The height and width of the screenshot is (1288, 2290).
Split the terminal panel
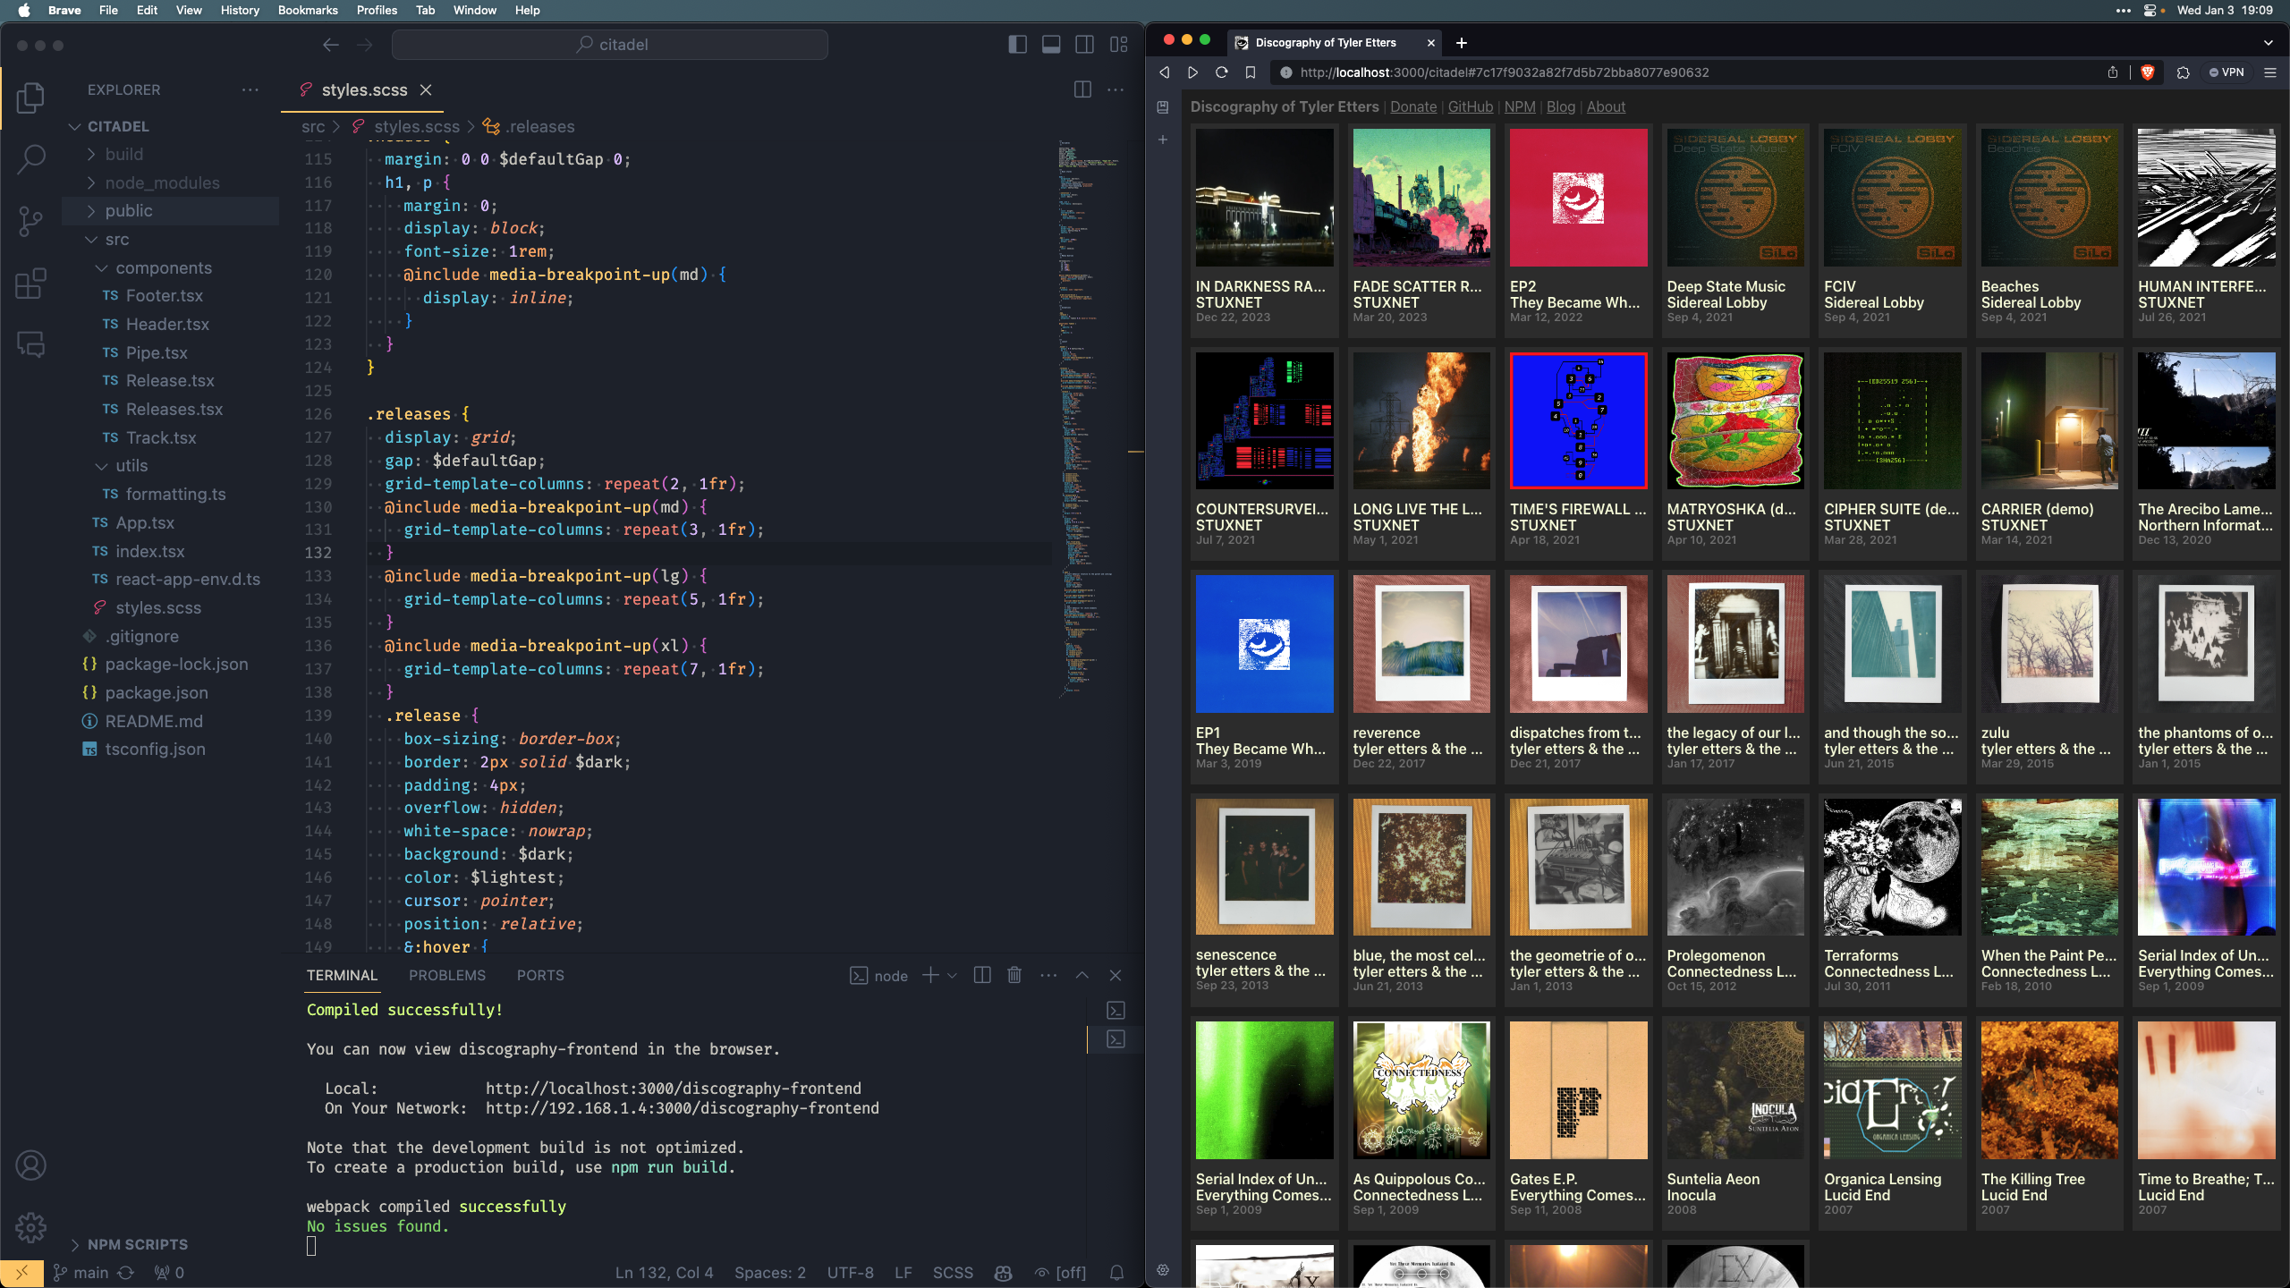pyautogui.click(x=982, y=975)
